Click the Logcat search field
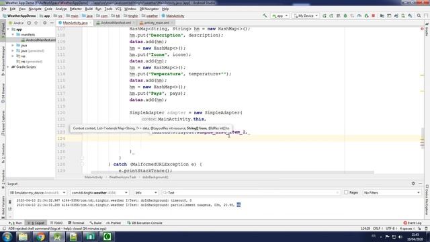430x242 pixels. tap(251, 193)
